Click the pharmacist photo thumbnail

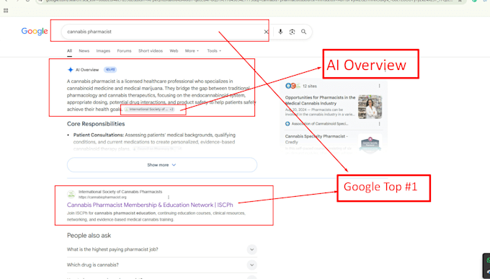370,107
